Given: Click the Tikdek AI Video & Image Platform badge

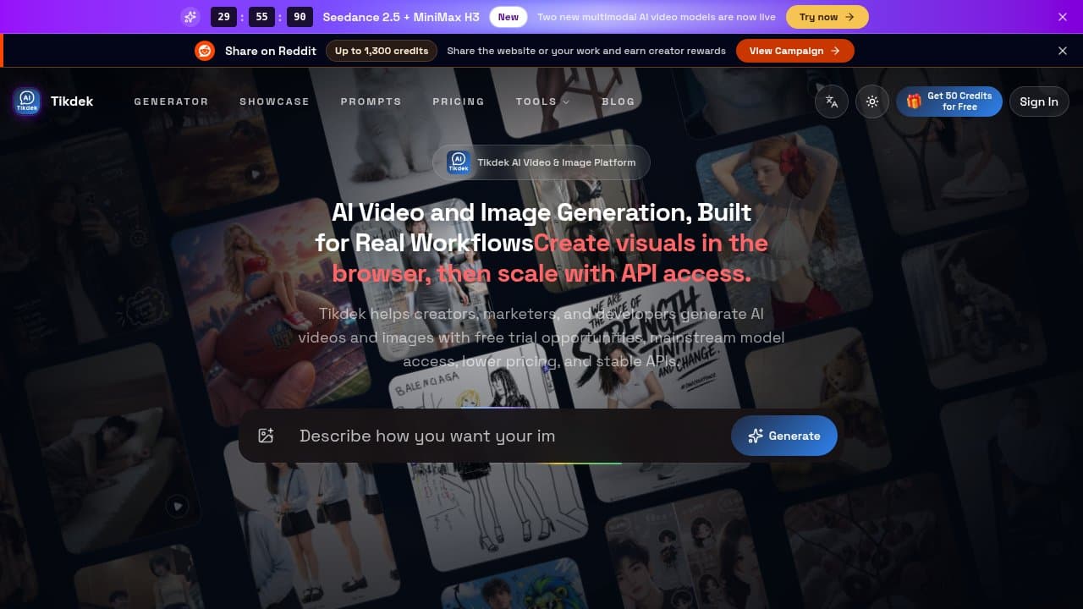Looking at the screenshot, I should pyautogui.click(x=541, y=162).
